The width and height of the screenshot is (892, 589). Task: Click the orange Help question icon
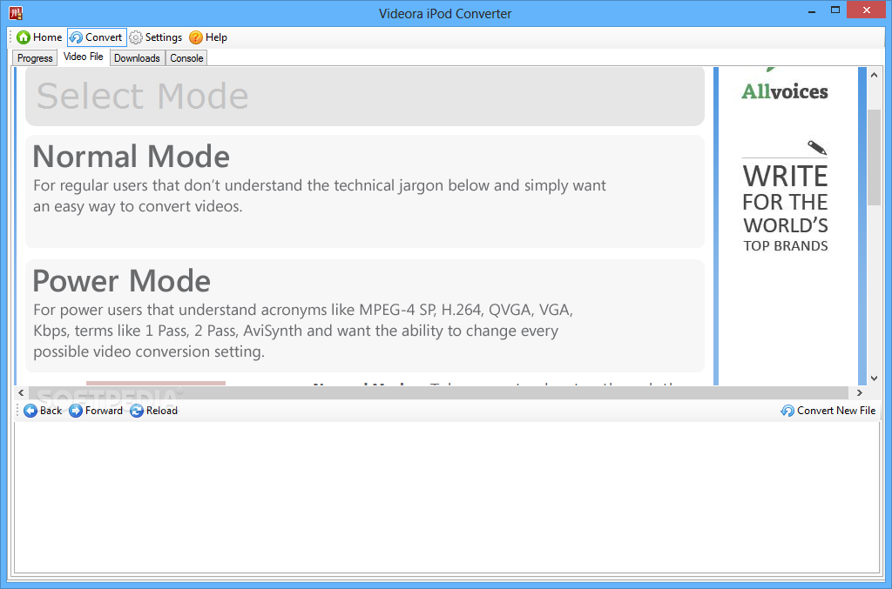[x=196, y=37]
